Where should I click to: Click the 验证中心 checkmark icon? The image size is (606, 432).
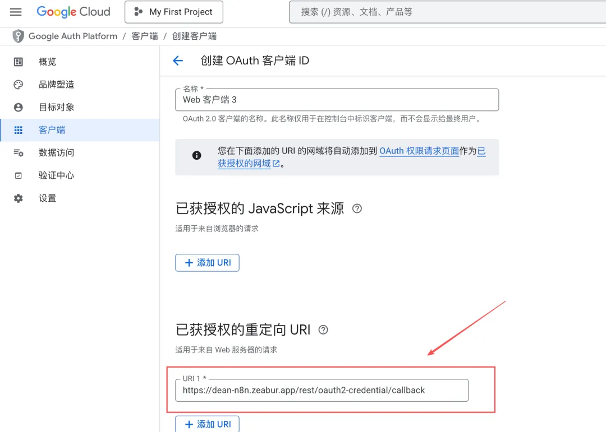18,175
